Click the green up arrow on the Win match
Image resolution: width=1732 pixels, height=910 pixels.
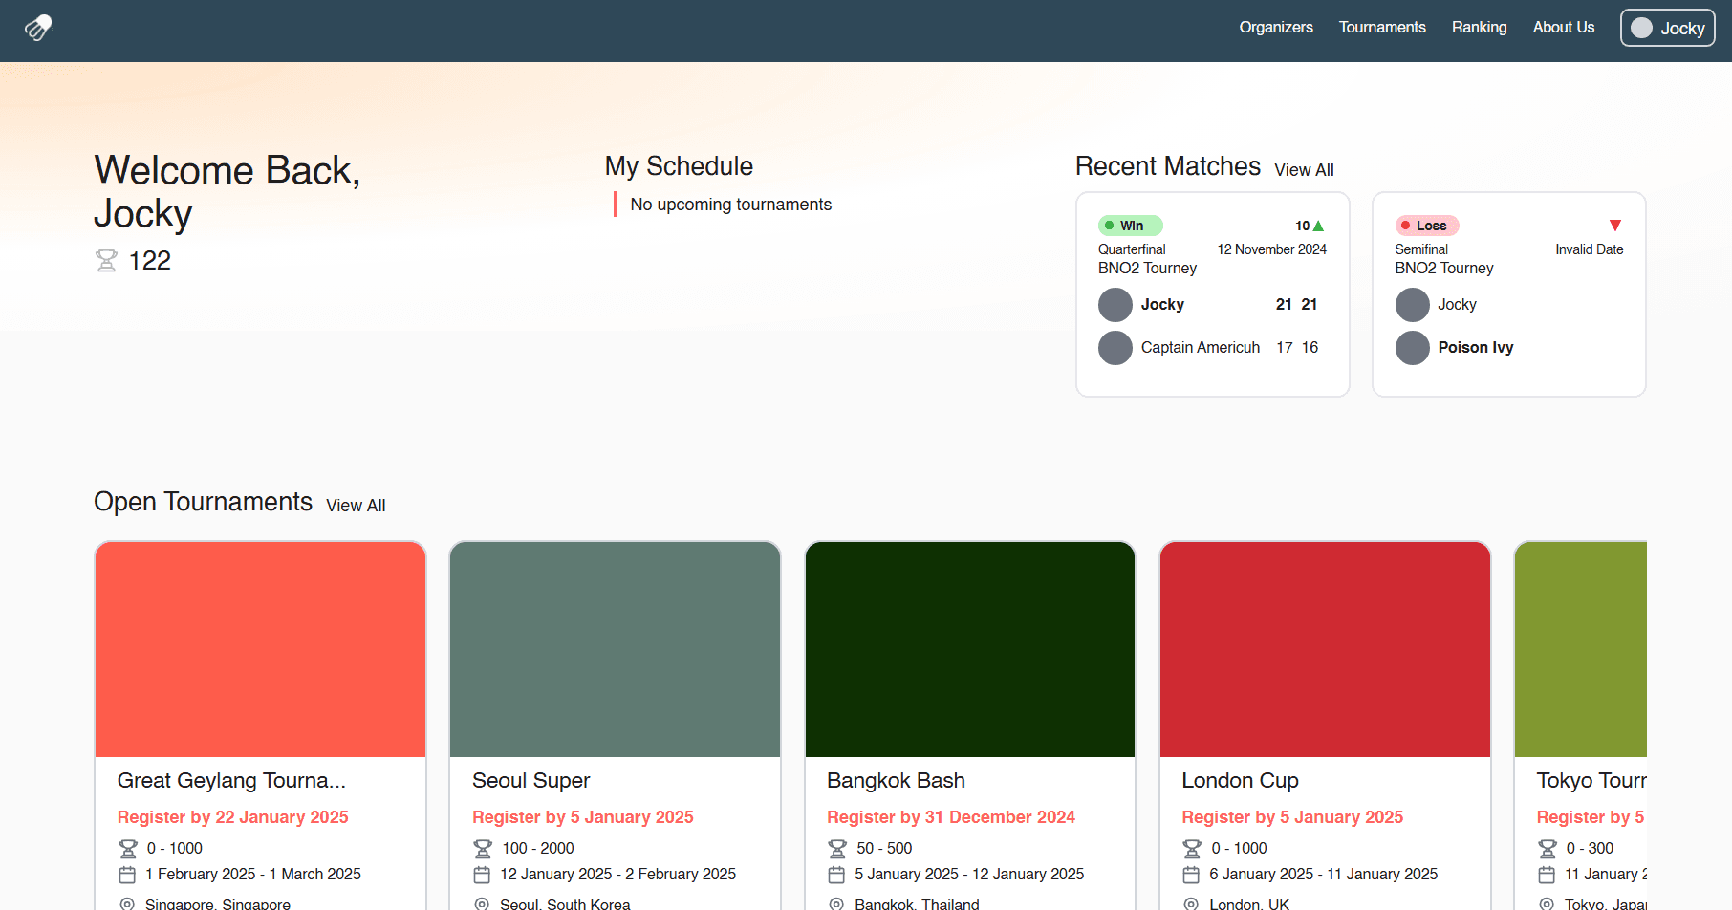(1318, 226)
